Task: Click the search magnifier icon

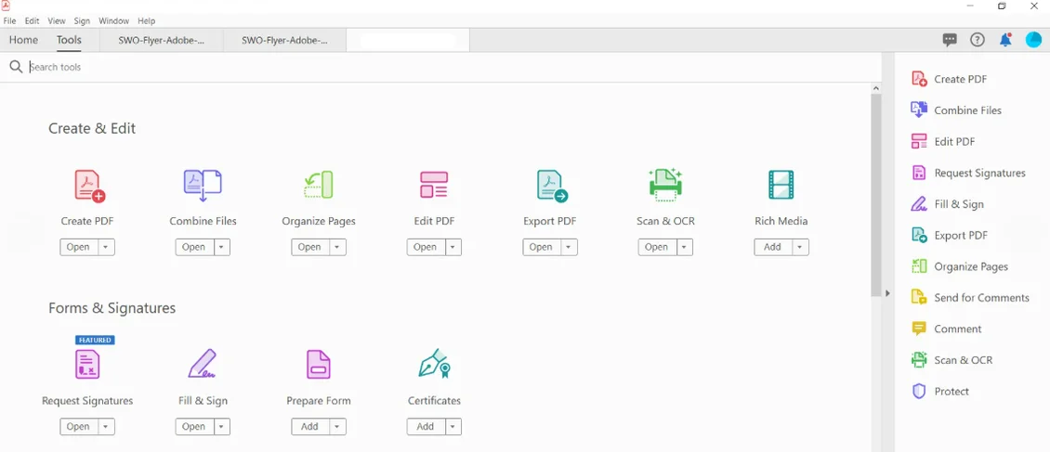Action: tap(16, 67)
